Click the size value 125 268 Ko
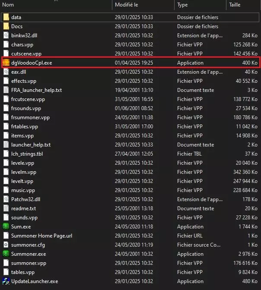This screenshot has width=261, height=290. 245,45
